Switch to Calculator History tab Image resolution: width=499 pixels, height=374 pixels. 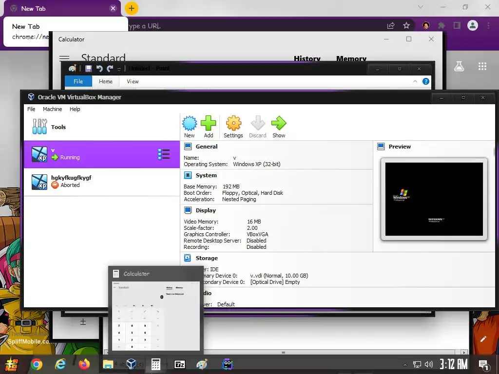click(307, 58)
